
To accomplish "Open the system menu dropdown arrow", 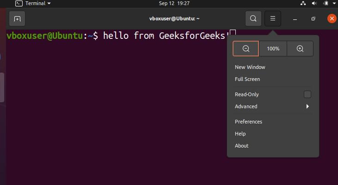I will point(333,3).
